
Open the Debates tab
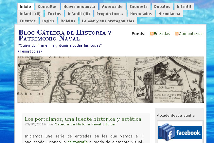162,7
